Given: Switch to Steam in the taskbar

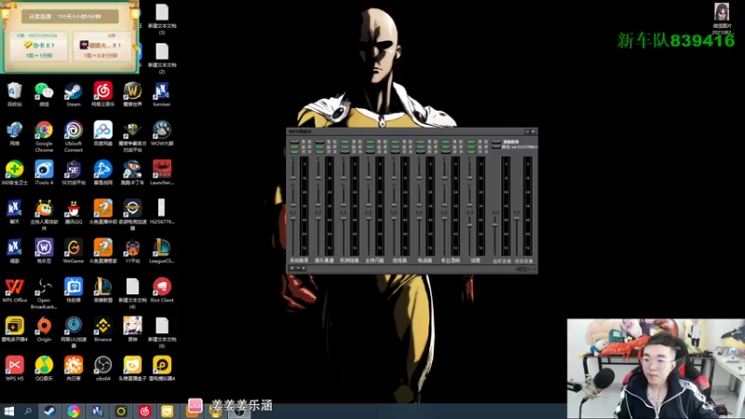Looking at the screenshot, I should (49, 412).
